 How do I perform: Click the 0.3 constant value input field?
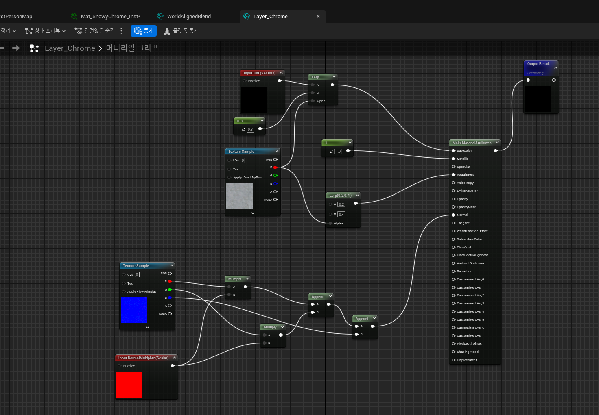point(250,130)
